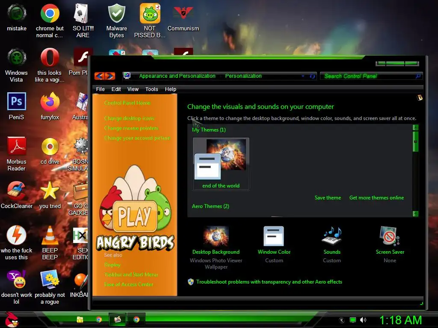Image resolution: width=438 pixels, height=328 pixels.
Task: Open the CockCleaner icon
Action: coord(17,195)
